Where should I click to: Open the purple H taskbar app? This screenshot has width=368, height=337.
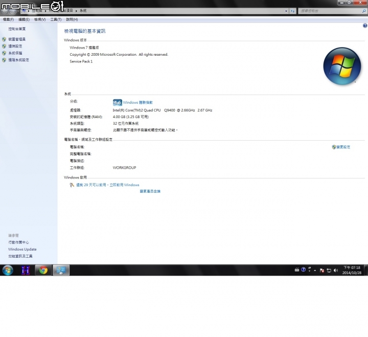click(26, 270)
